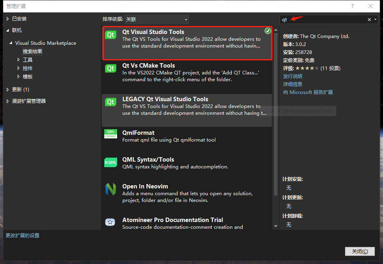Expand the 已安装 tree node
The image size is (383, 264).
[8, 19]
